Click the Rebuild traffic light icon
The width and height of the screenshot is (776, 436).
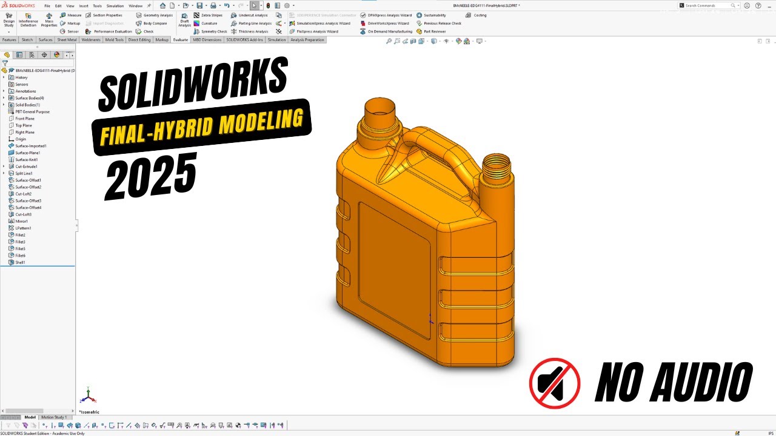(268, 5)
